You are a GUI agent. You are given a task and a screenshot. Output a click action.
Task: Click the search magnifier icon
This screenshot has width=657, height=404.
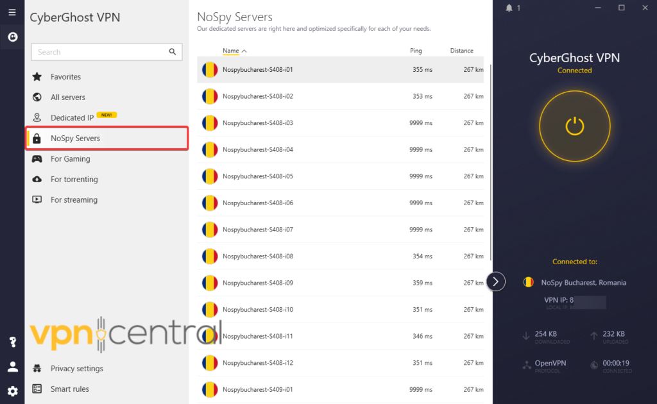pos(172,52)
